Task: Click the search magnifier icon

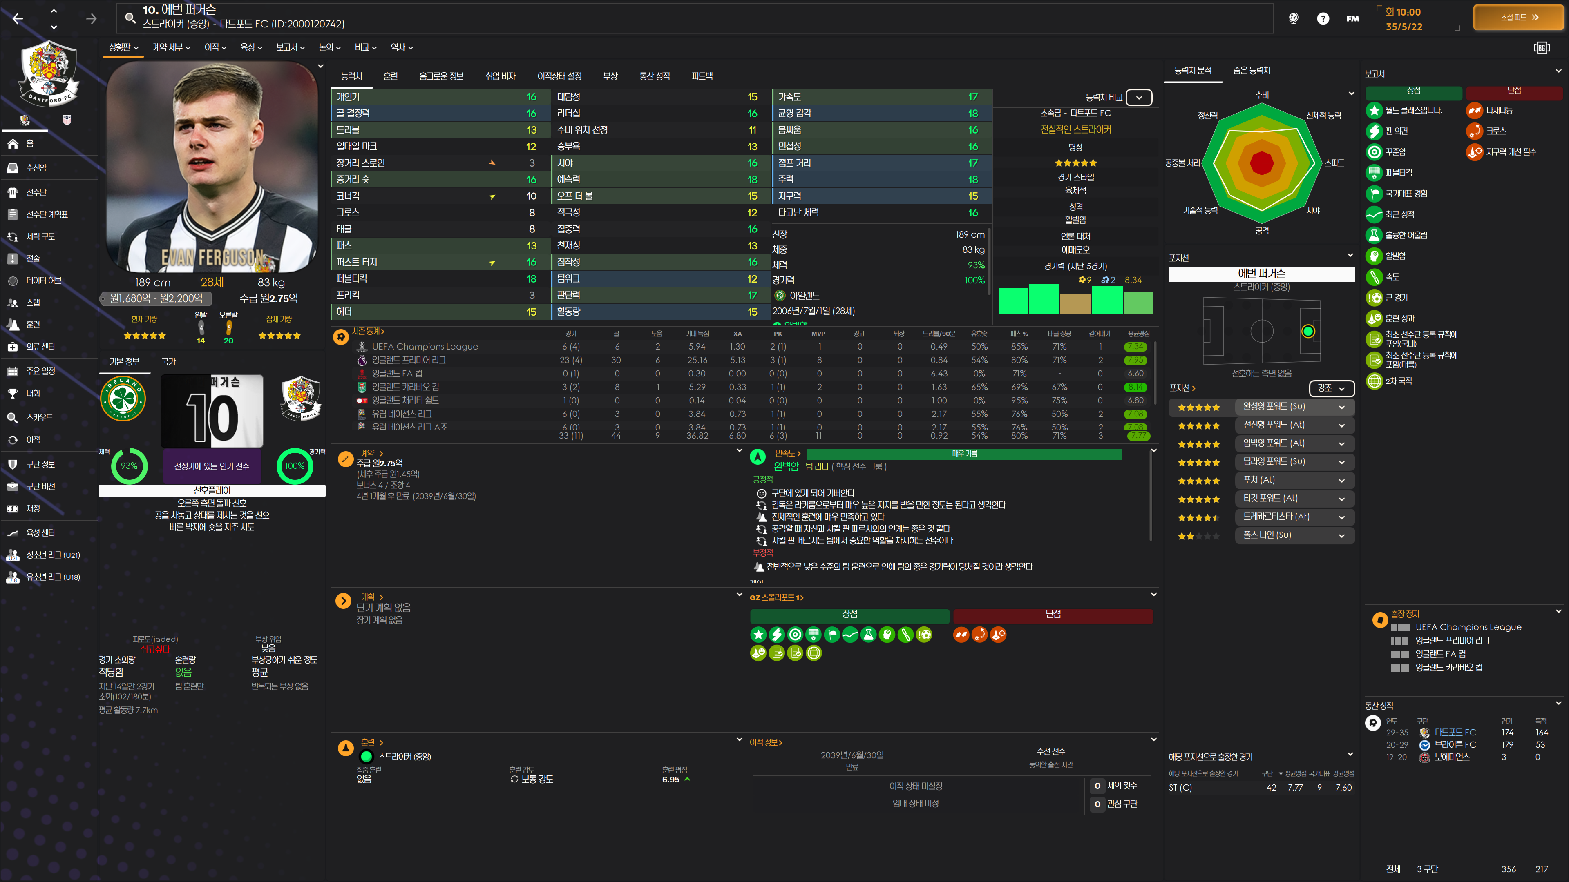Action: click(x=130, y=18)
